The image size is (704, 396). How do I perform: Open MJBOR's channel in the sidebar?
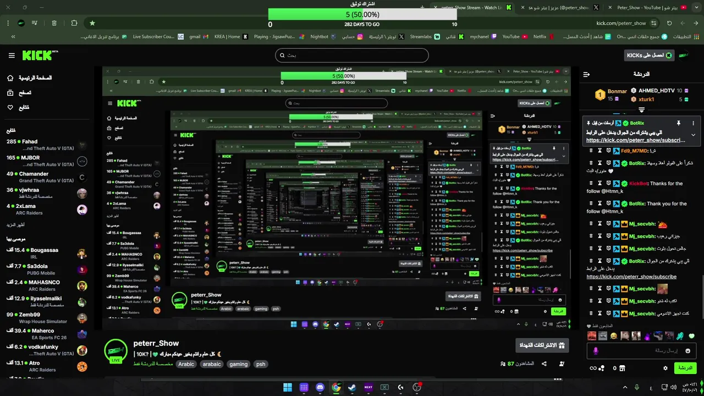pyautogui.click(x=47, y=161)
